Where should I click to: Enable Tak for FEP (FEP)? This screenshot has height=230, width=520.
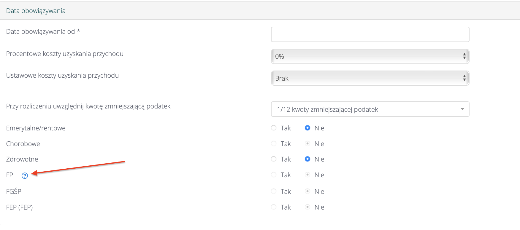click(x=274, y=207)
